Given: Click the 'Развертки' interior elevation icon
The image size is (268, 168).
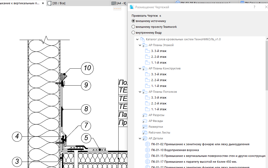Looking at the screenshot, I should click(145, 127).
